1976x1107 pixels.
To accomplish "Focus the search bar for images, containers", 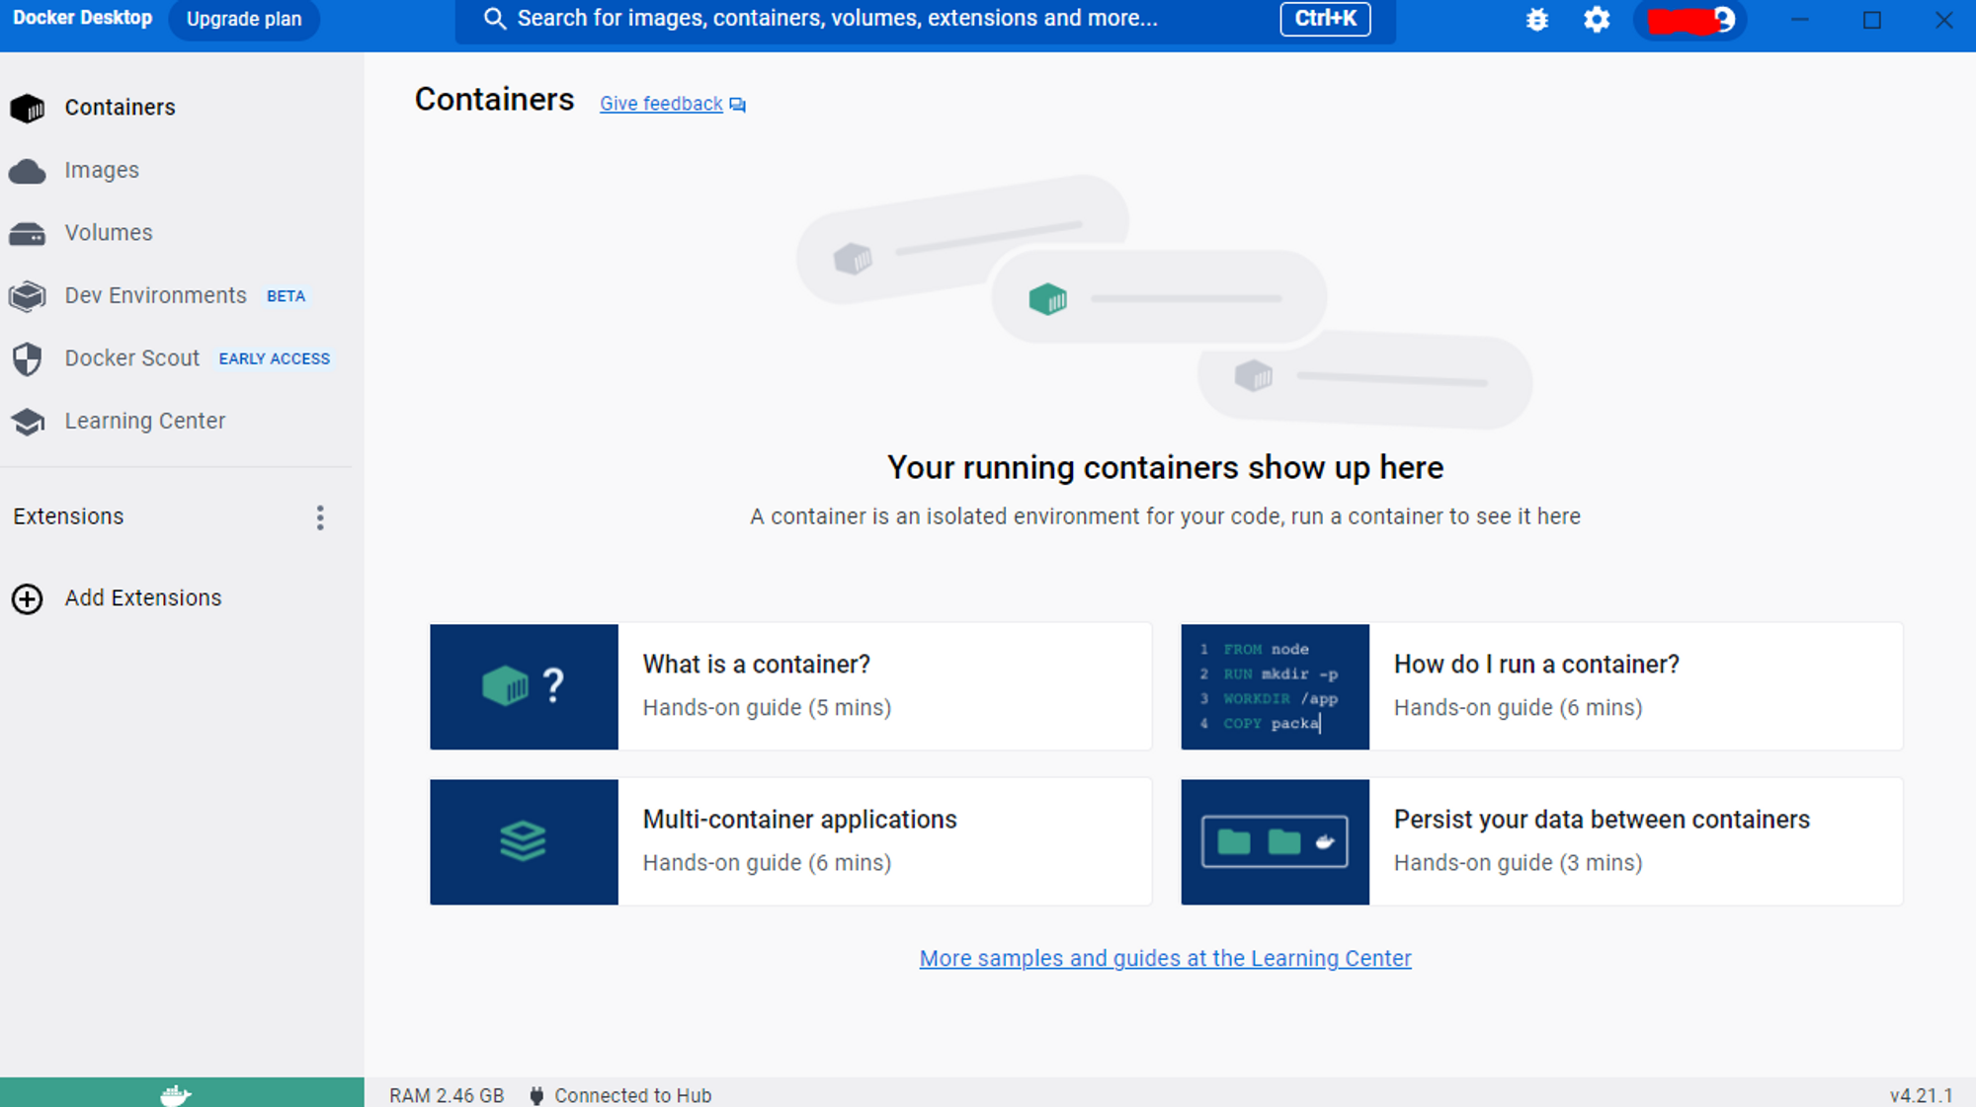I will point(836,19).
